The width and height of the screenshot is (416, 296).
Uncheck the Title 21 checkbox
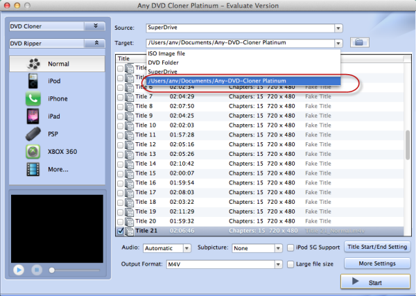[120, 231]
